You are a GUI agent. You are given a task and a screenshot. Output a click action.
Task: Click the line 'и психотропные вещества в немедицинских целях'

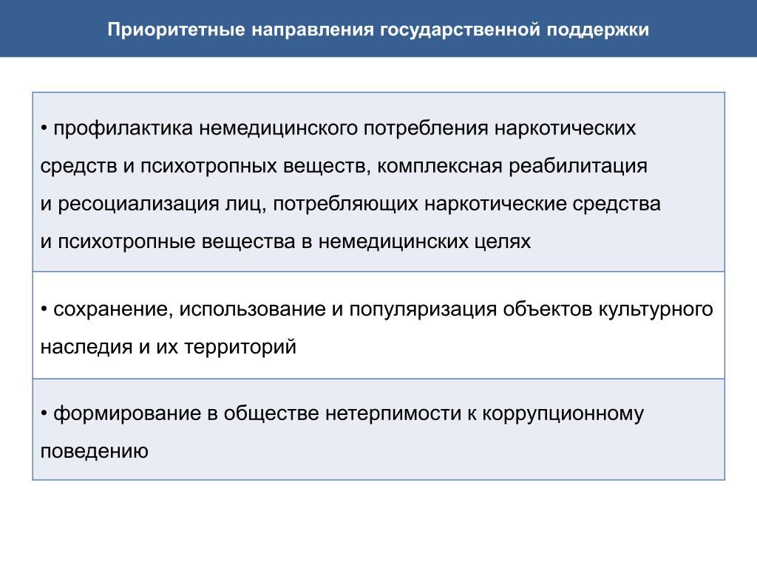pyautogui.click(x=285, y=241)
